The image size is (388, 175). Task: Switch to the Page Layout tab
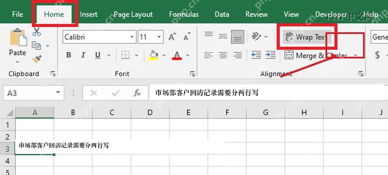pos(133,14)
